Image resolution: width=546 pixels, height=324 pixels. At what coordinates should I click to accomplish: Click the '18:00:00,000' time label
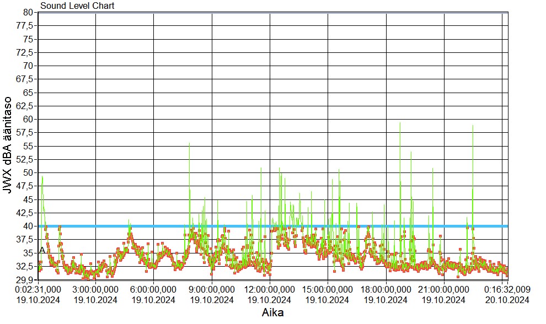(386, 289)
